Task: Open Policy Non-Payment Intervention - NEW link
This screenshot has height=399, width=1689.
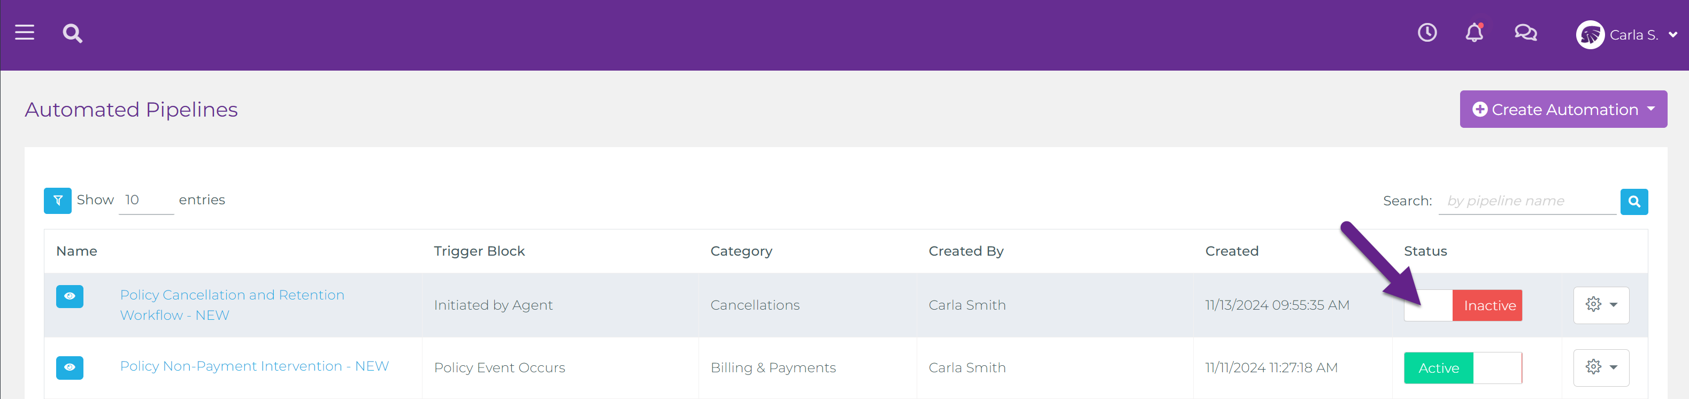Action: coord(255,366)
